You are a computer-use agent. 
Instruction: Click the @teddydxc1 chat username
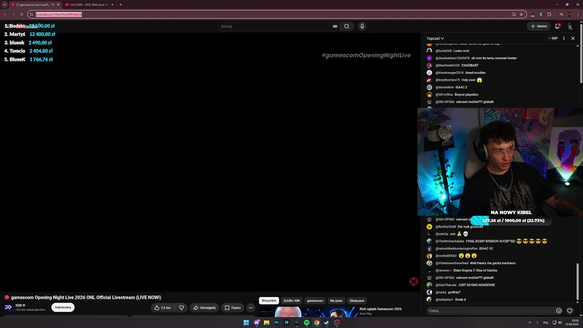point(444,300)
